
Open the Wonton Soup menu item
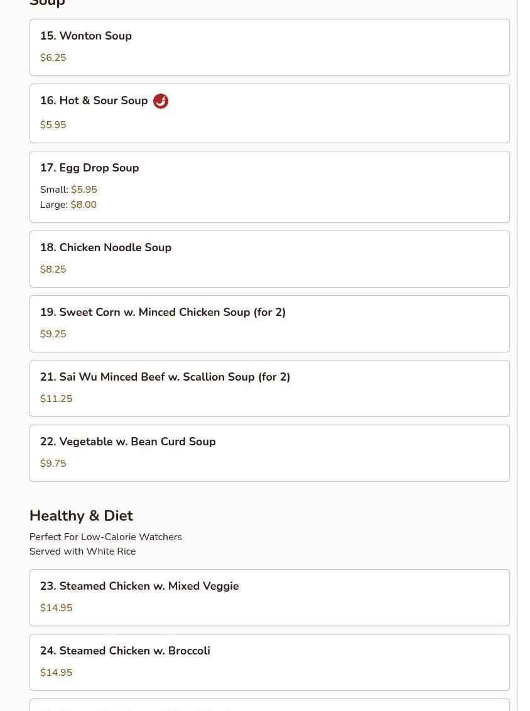(x=86, y=36)
